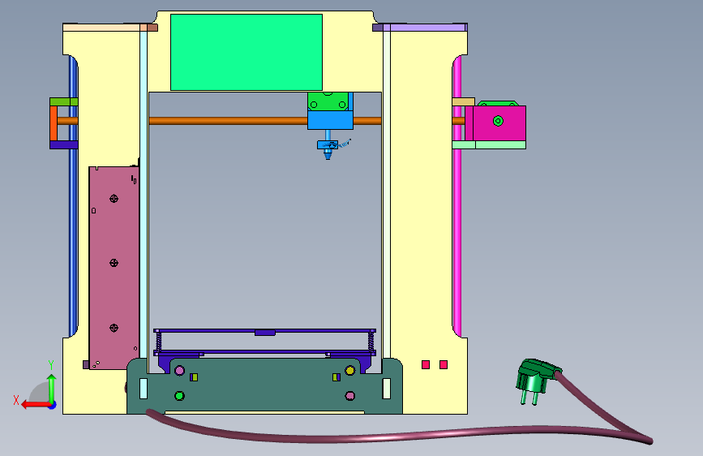Click the blue extruder carriage block

coord(330,120)
